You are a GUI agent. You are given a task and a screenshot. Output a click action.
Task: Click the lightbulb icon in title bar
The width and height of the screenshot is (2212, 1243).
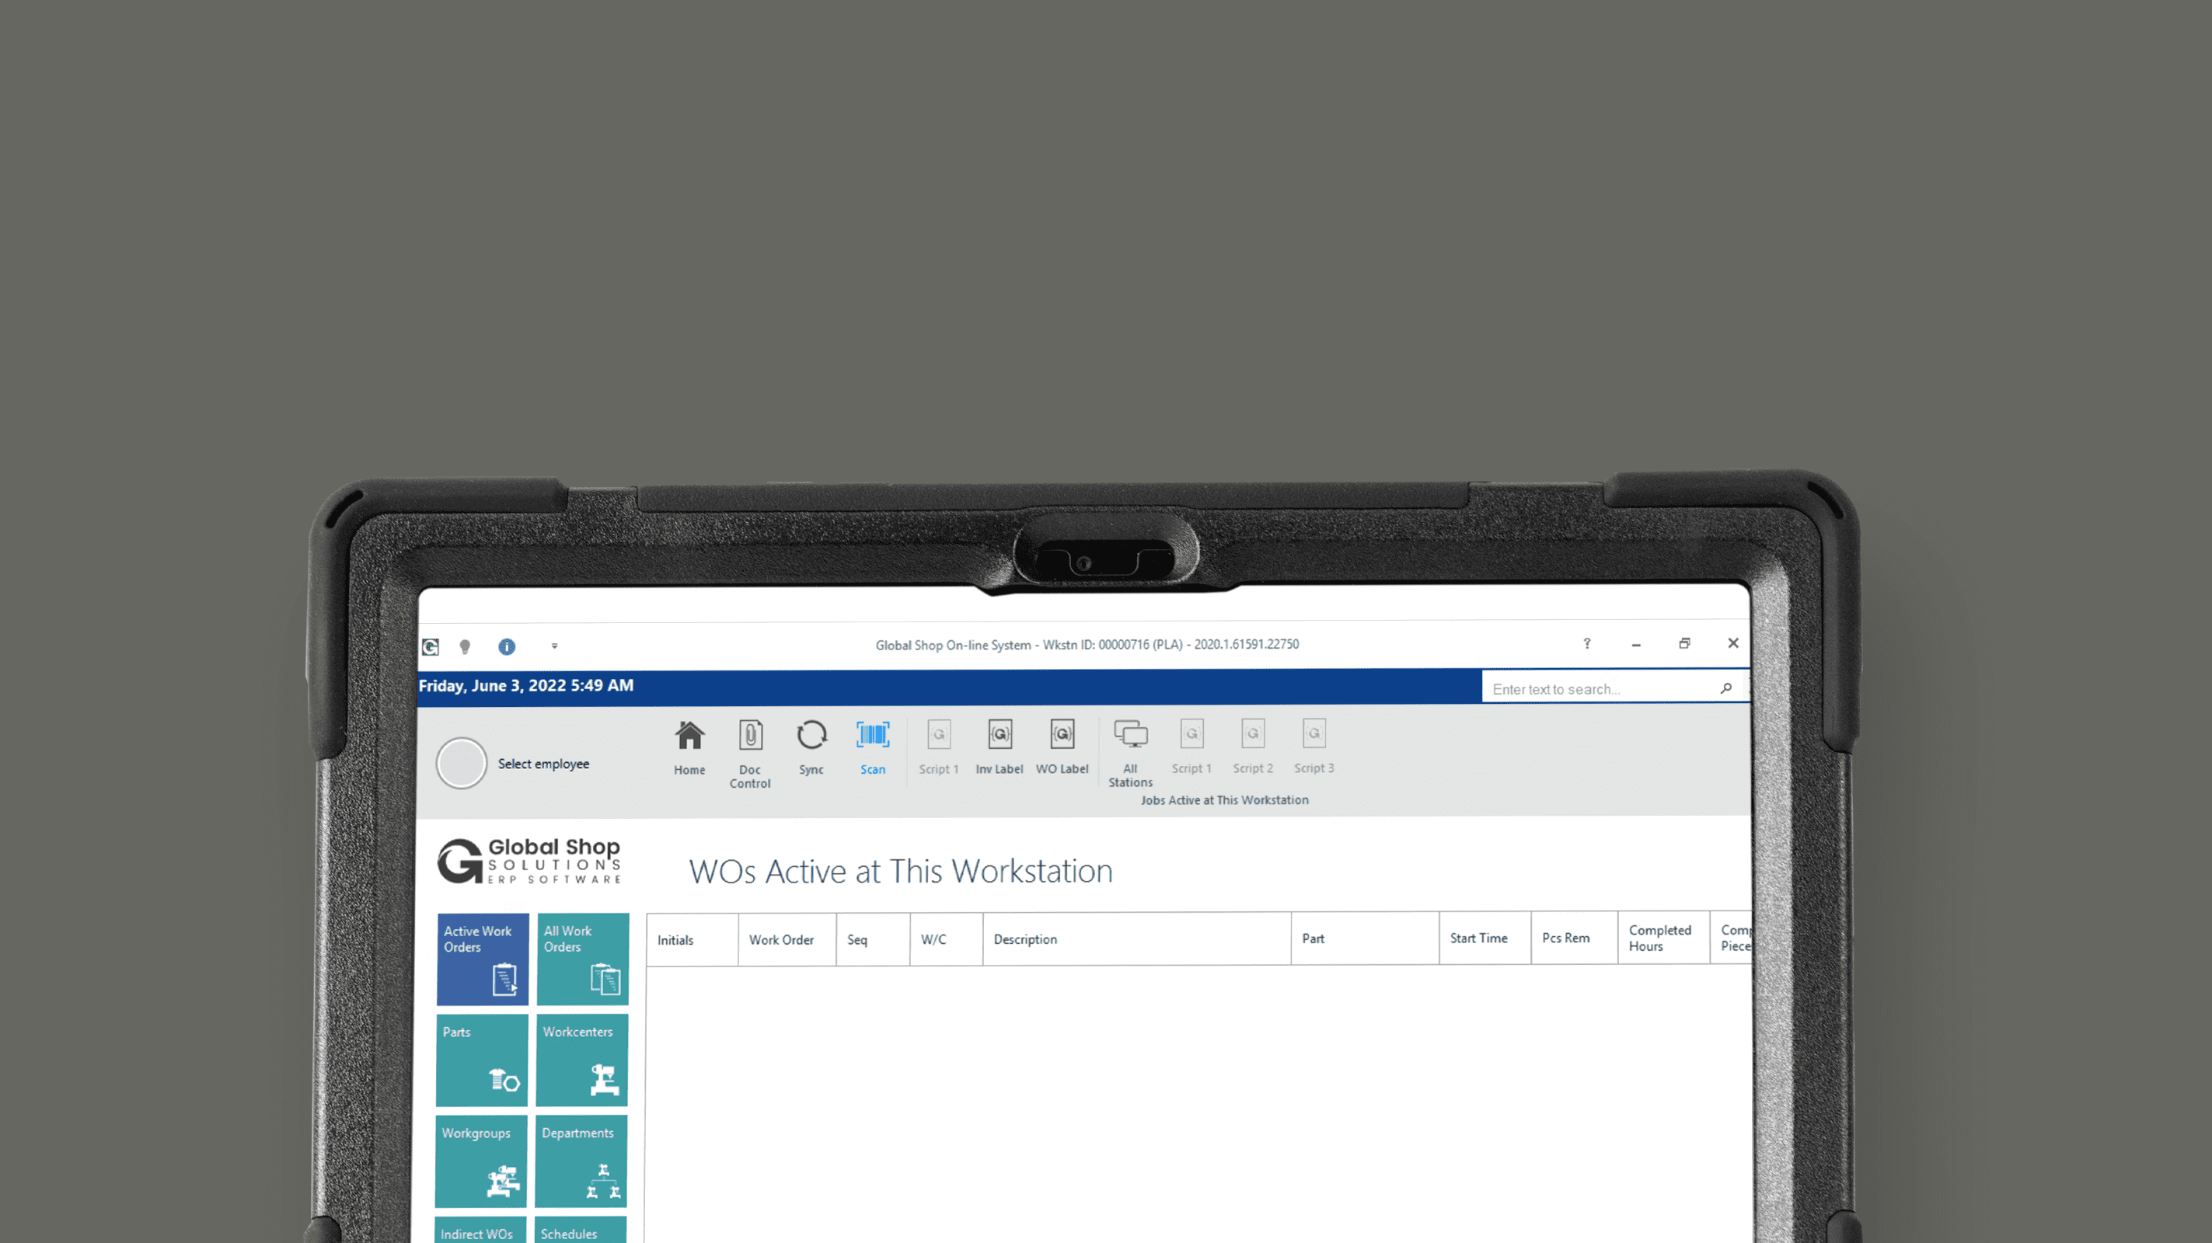point(465,646)
